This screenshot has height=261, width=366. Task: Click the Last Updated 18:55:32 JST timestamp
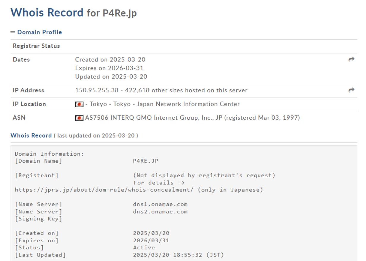[x=178, y=254]
